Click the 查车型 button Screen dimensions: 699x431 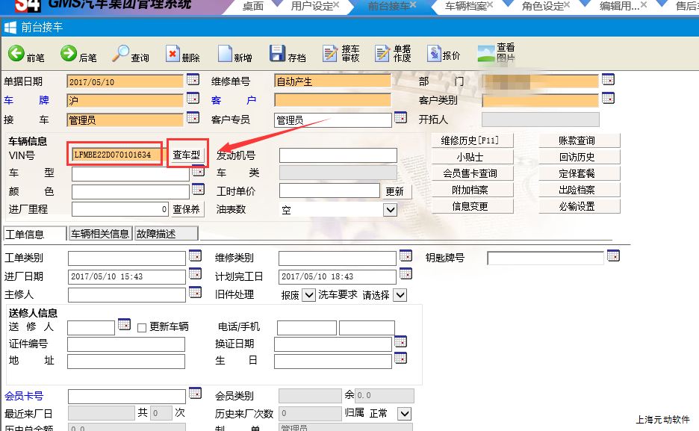coord(187,155)
